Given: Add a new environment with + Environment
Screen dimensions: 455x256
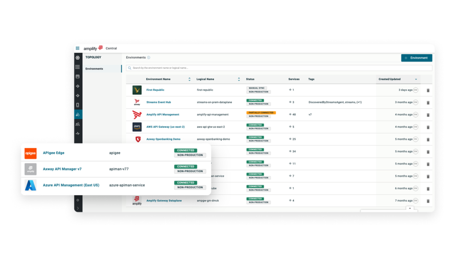Looking at the screenshot, I should (416, 58).
